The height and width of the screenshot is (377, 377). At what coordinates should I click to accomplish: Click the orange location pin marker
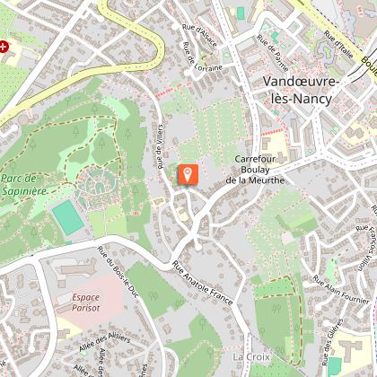coord(188,174)
